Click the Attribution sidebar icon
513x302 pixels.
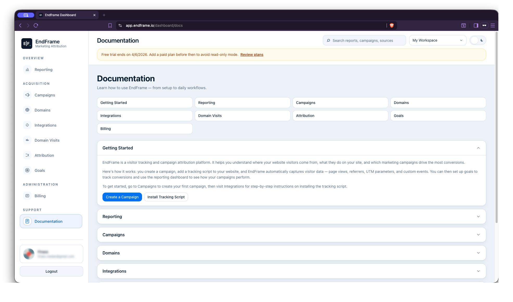27,155
